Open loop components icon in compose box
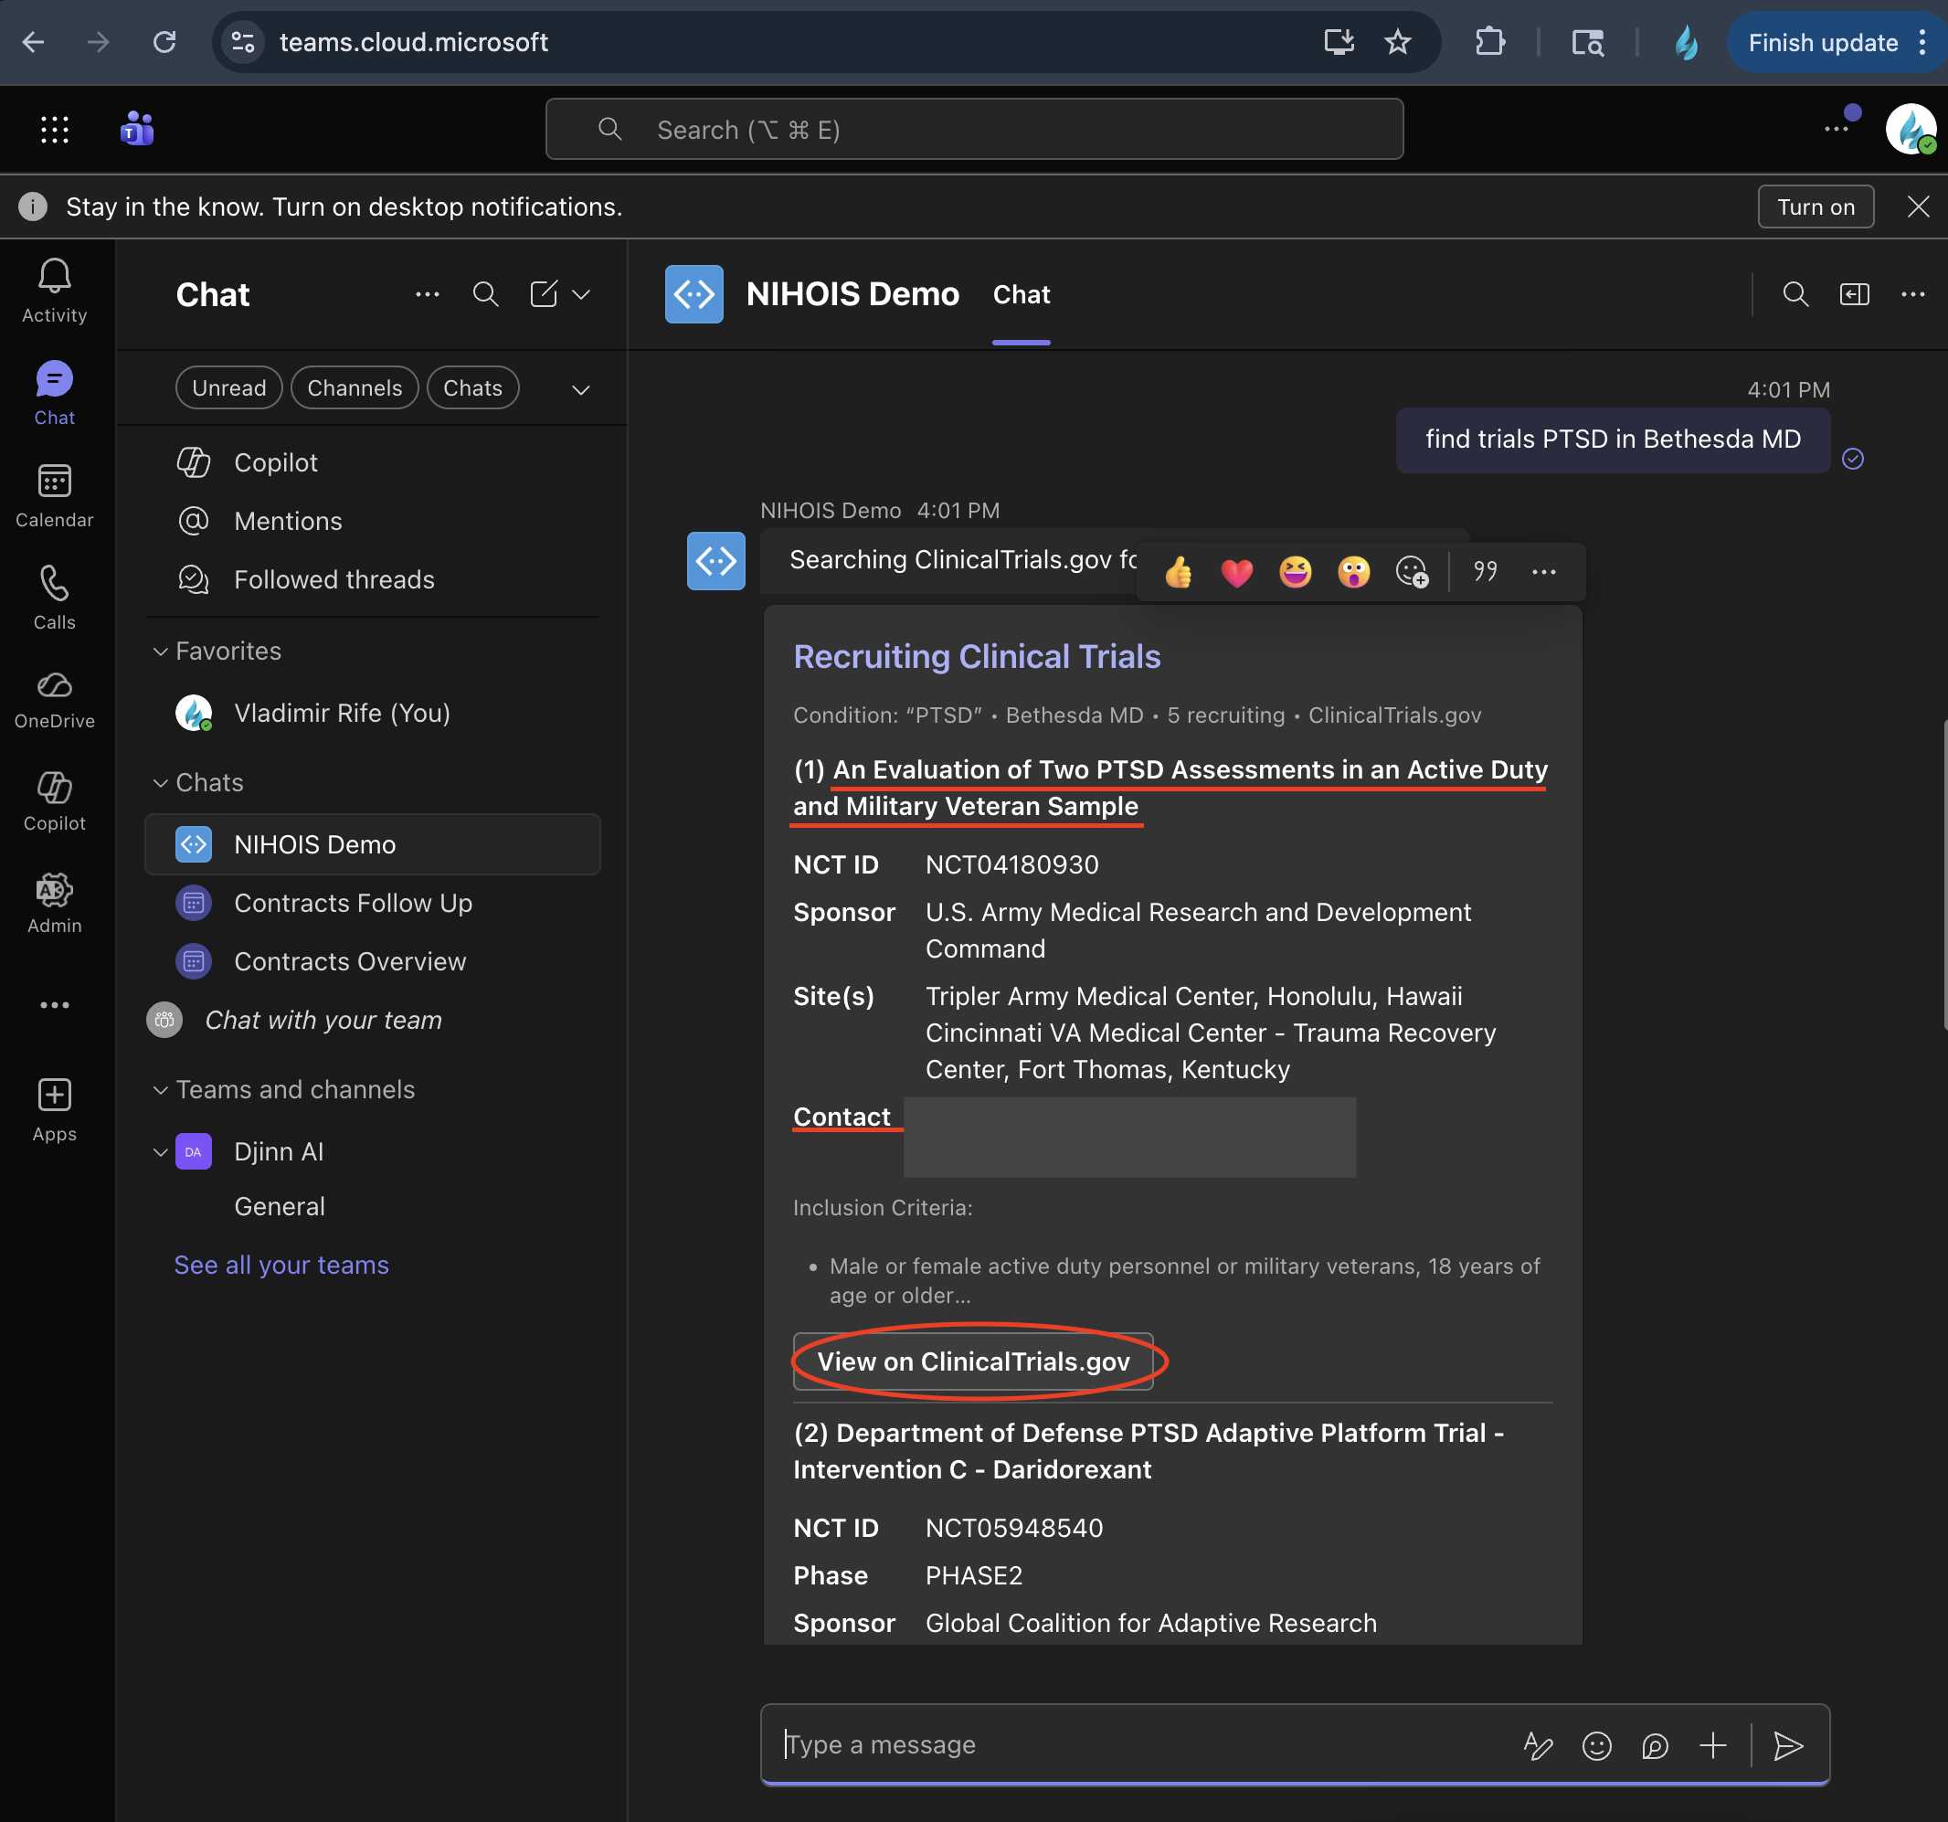 pos(1655,1745)
